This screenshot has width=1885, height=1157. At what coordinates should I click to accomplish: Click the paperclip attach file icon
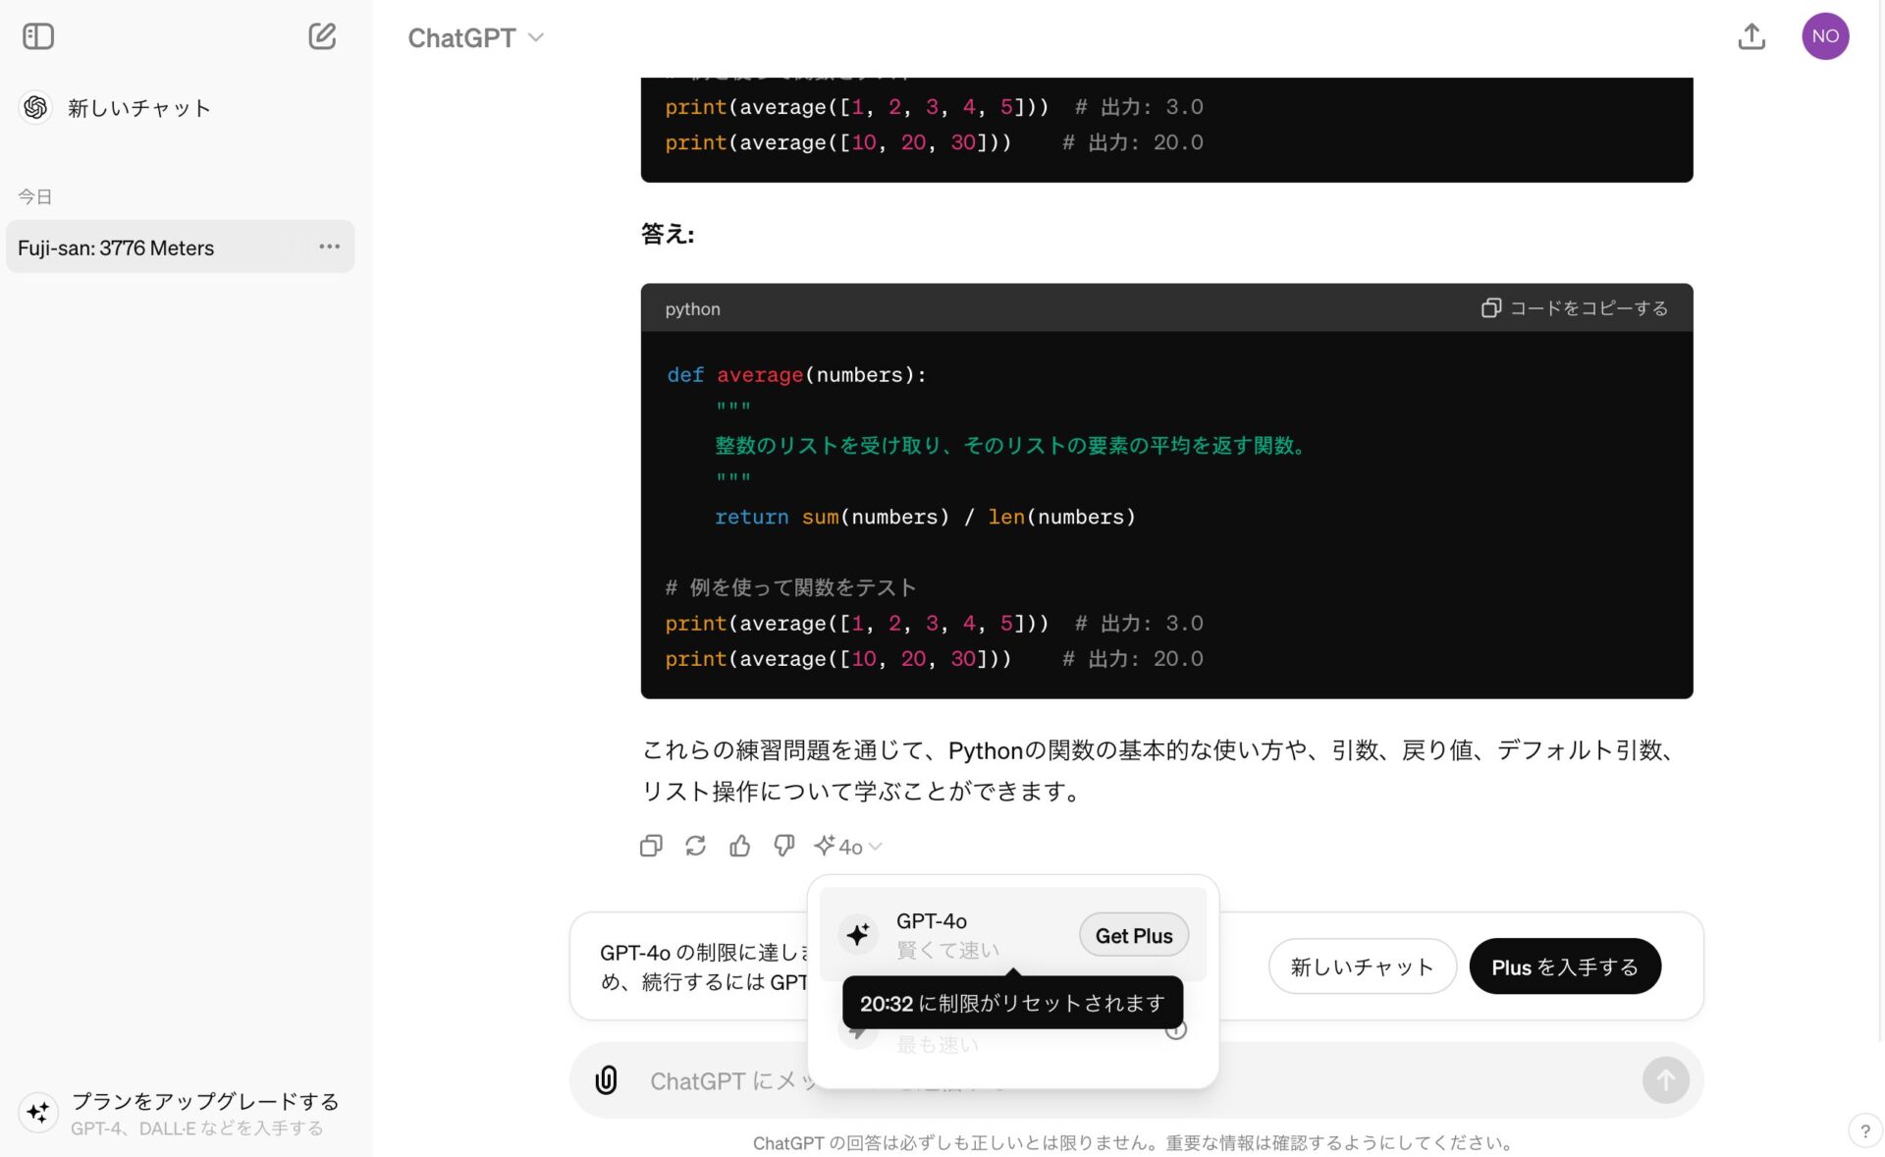(x=607, y=1080)
